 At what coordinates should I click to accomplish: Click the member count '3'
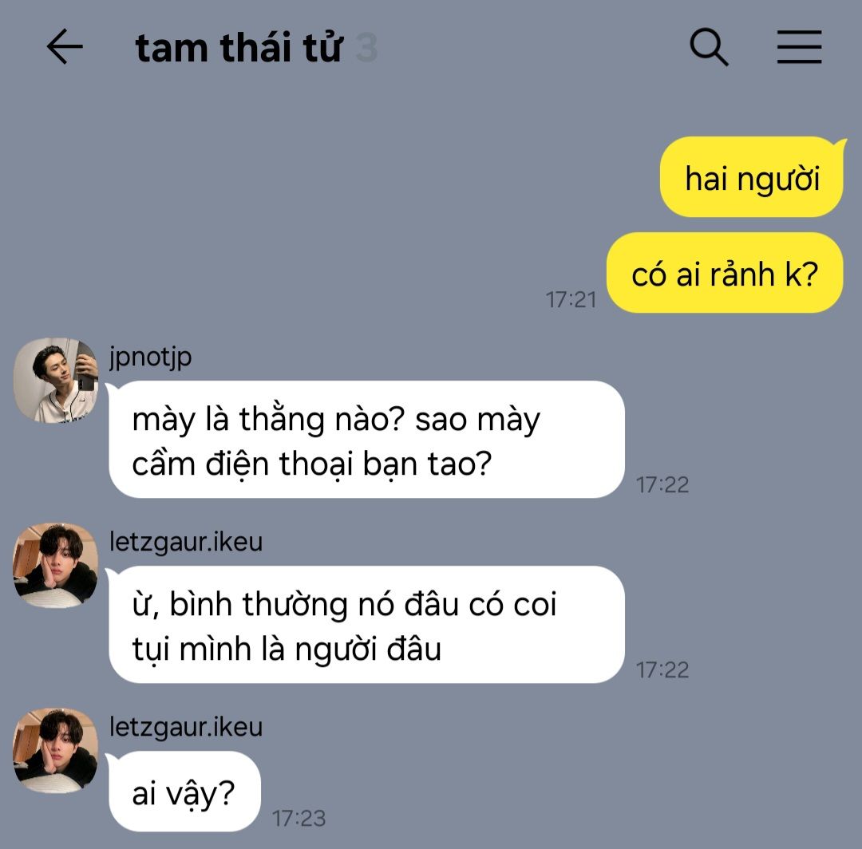click(x=366, y=49)
